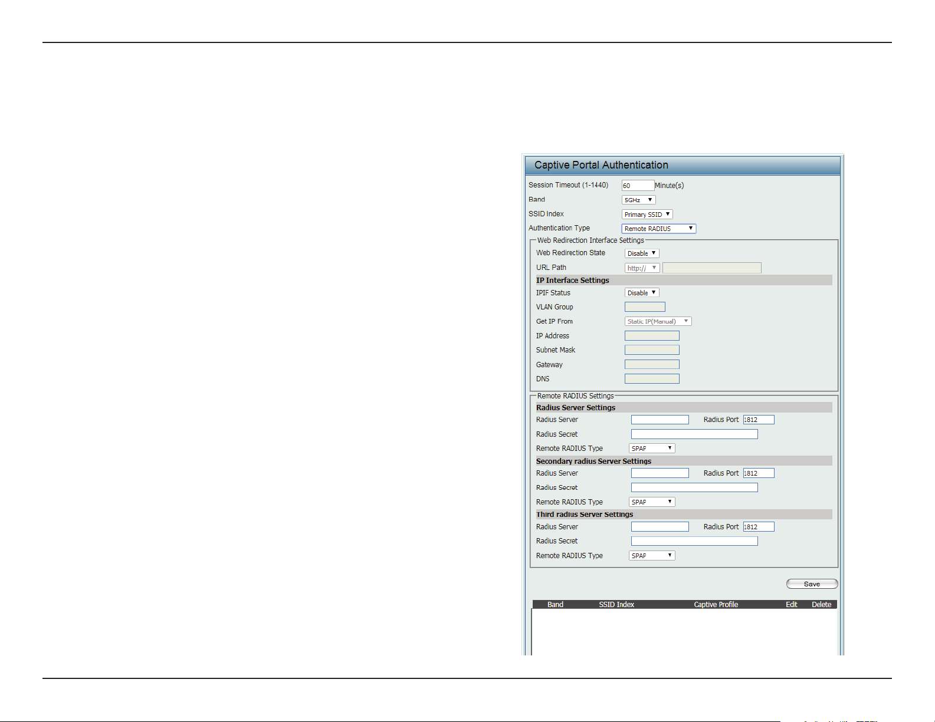Click the Session Timeout input field

[638, 186]
